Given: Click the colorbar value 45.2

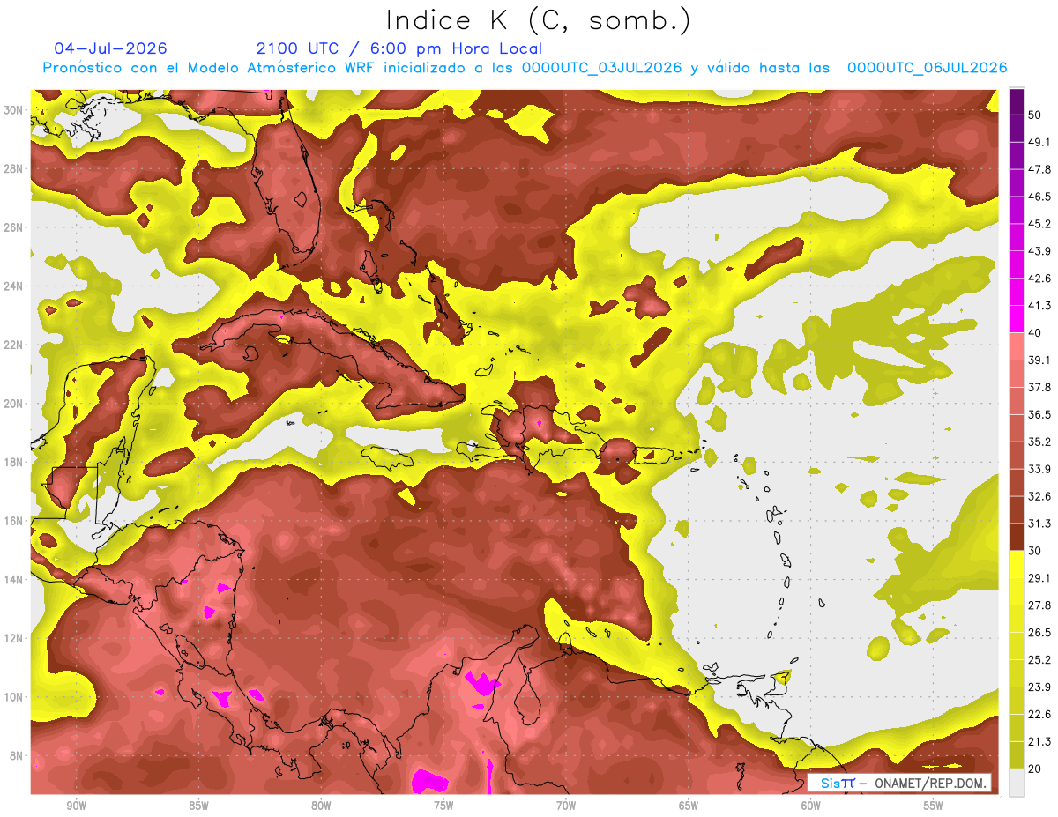Looking at the screenshot, I should tap(1039, 224).
